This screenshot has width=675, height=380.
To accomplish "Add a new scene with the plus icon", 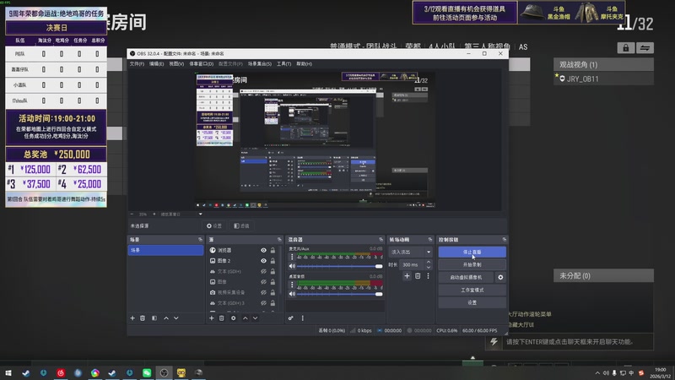I will click(x=132, y=318).
